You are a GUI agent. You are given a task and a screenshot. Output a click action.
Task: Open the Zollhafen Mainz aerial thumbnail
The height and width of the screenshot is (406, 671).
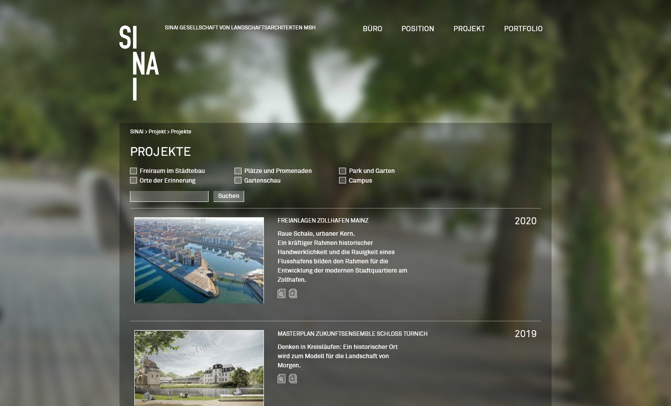pyautogui.click(x=199, y=260)
